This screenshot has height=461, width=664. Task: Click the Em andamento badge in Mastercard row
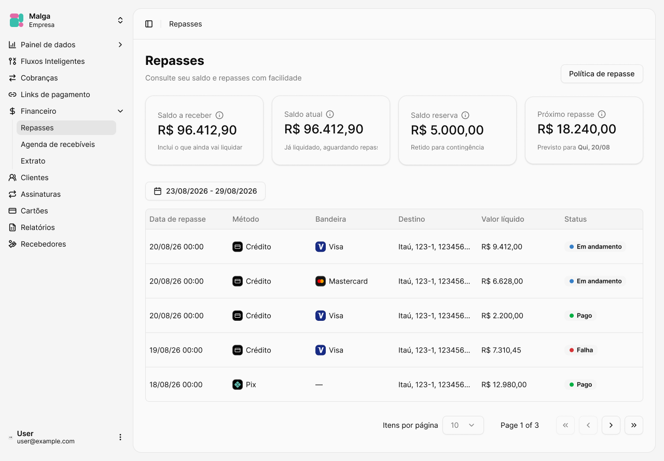[x=595, y=281]
